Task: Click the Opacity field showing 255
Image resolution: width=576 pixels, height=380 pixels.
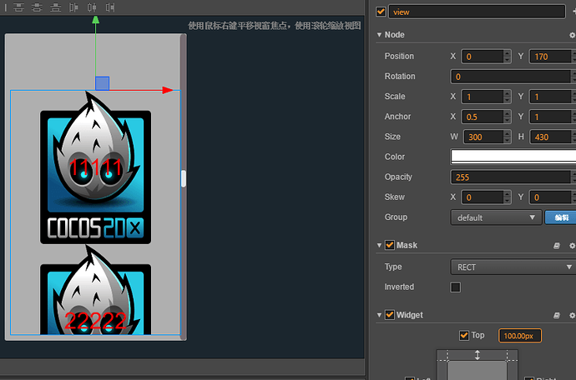Action: 511,177
